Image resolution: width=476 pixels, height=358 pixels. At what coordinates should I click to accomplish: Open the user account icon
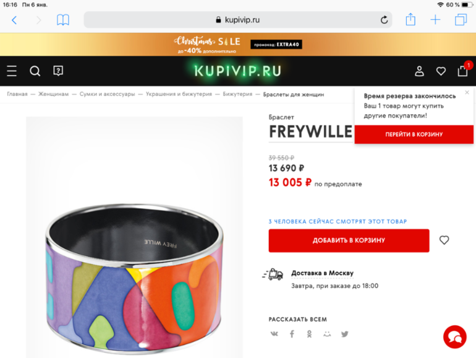click(419, 71)
